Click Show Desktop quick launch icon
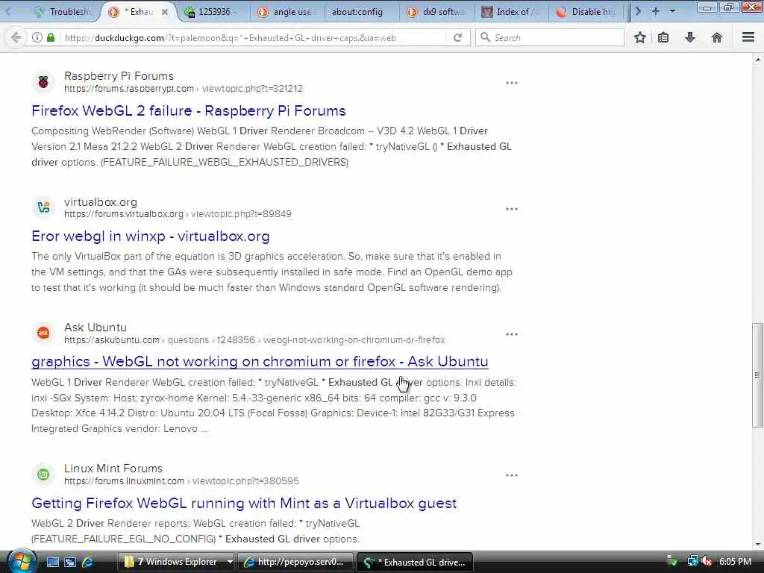The image size is (764, 573). pos(53,563)
